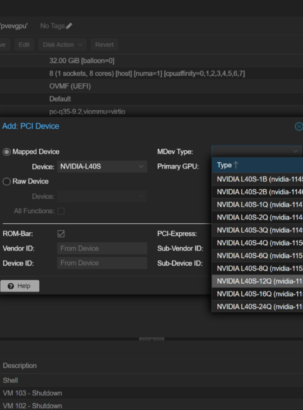
Task: Choose NVIDIA L40S-1B mdev type
Action: point(257,179)
